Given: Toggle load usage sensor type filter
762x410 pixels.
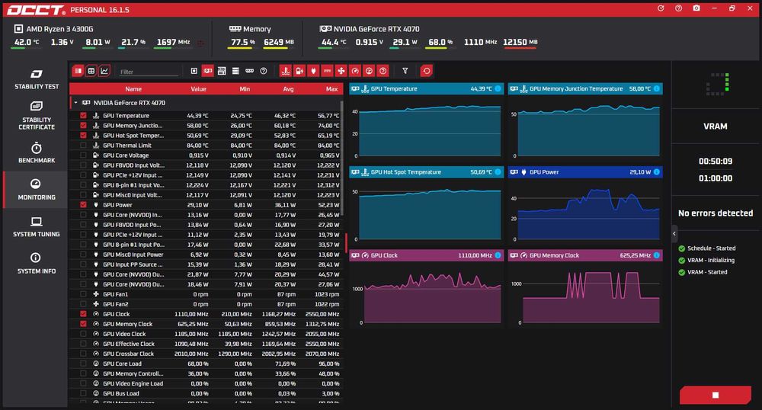Looking at the screenshot, I should click(x=370, y=71).
